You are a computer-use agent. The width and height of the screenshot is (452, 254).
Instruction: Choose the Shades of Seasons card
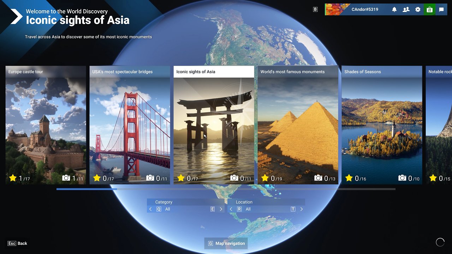[382, 125]
